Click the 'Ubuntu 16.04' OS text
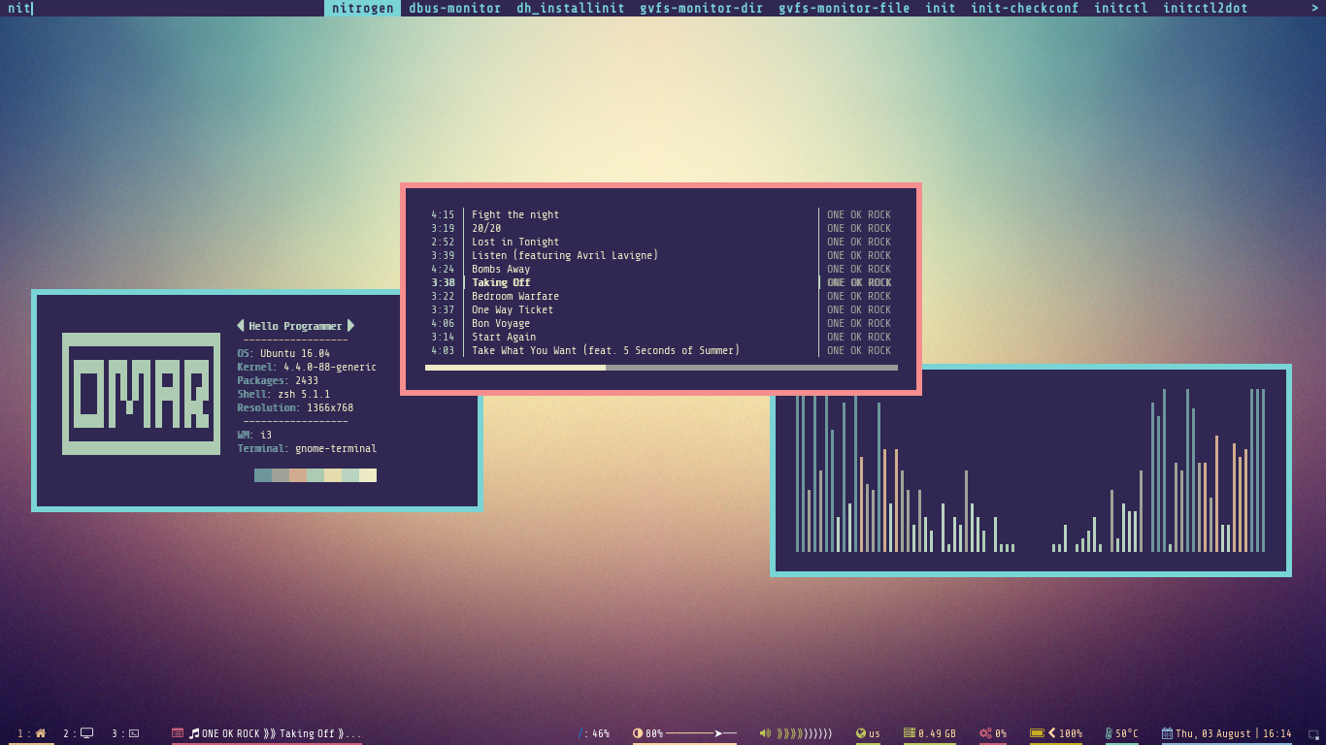Viewport: 1326px width, 745px height. coord(295,354)
